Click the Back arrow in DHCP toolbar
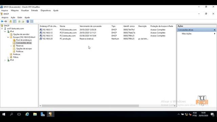The height and width of the screenshot is (122, 217). (x=2, y=21)
